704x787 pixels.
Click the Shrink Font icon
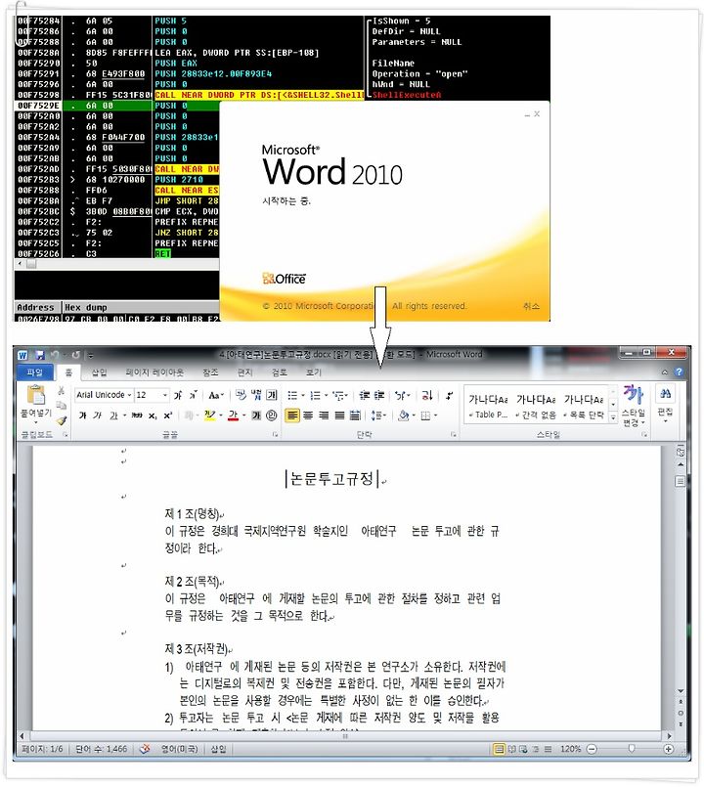[x=193, y=396]
